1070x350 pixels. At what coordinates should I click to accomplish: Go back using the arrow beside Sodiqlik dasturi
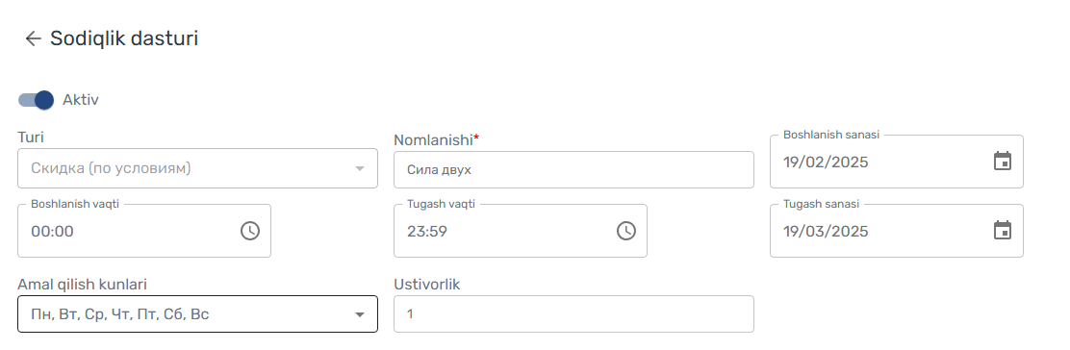click(33, 38)
